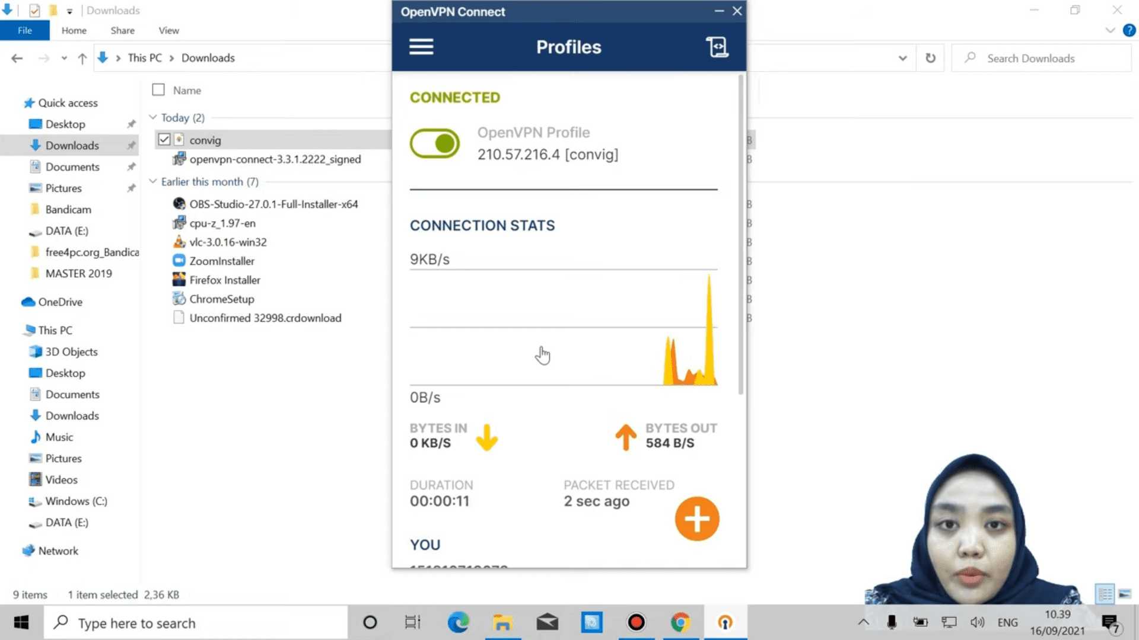Click OpenVPN Connect taskbar icon
The image size is (1139, 640).
point(725,622)
